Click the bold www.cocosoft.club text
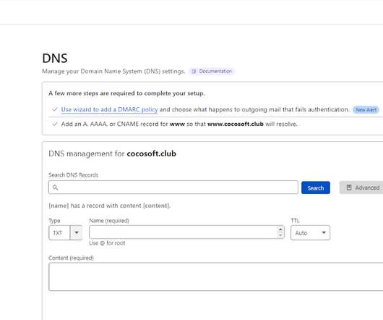383x320 pixels. pos(236,124)
